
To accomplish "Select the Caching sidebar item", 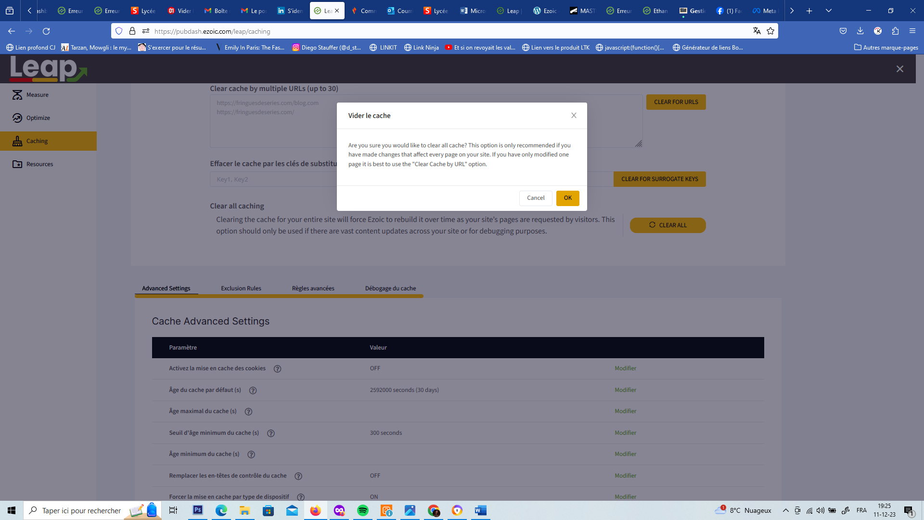I will [x=37, y=141].
